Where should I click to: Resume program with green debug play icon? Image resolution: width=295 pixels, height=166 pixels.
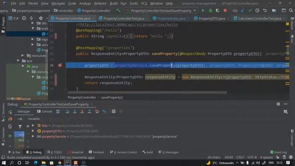(x=10, y=136)
